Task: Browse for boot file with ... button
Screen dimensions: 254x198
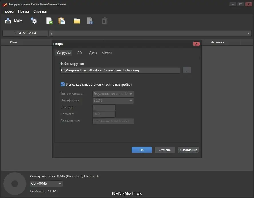Action: tap(187, 70)
